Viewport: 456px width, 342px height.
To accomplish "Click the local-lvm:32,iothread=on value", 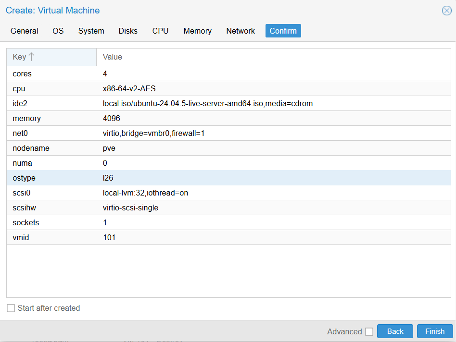I will (x=145, y=193).
